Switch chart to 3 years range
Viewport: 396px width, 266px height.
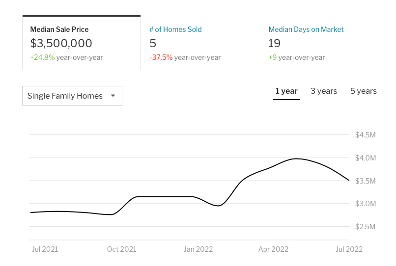pyautogui.click(x=324, y=91)
